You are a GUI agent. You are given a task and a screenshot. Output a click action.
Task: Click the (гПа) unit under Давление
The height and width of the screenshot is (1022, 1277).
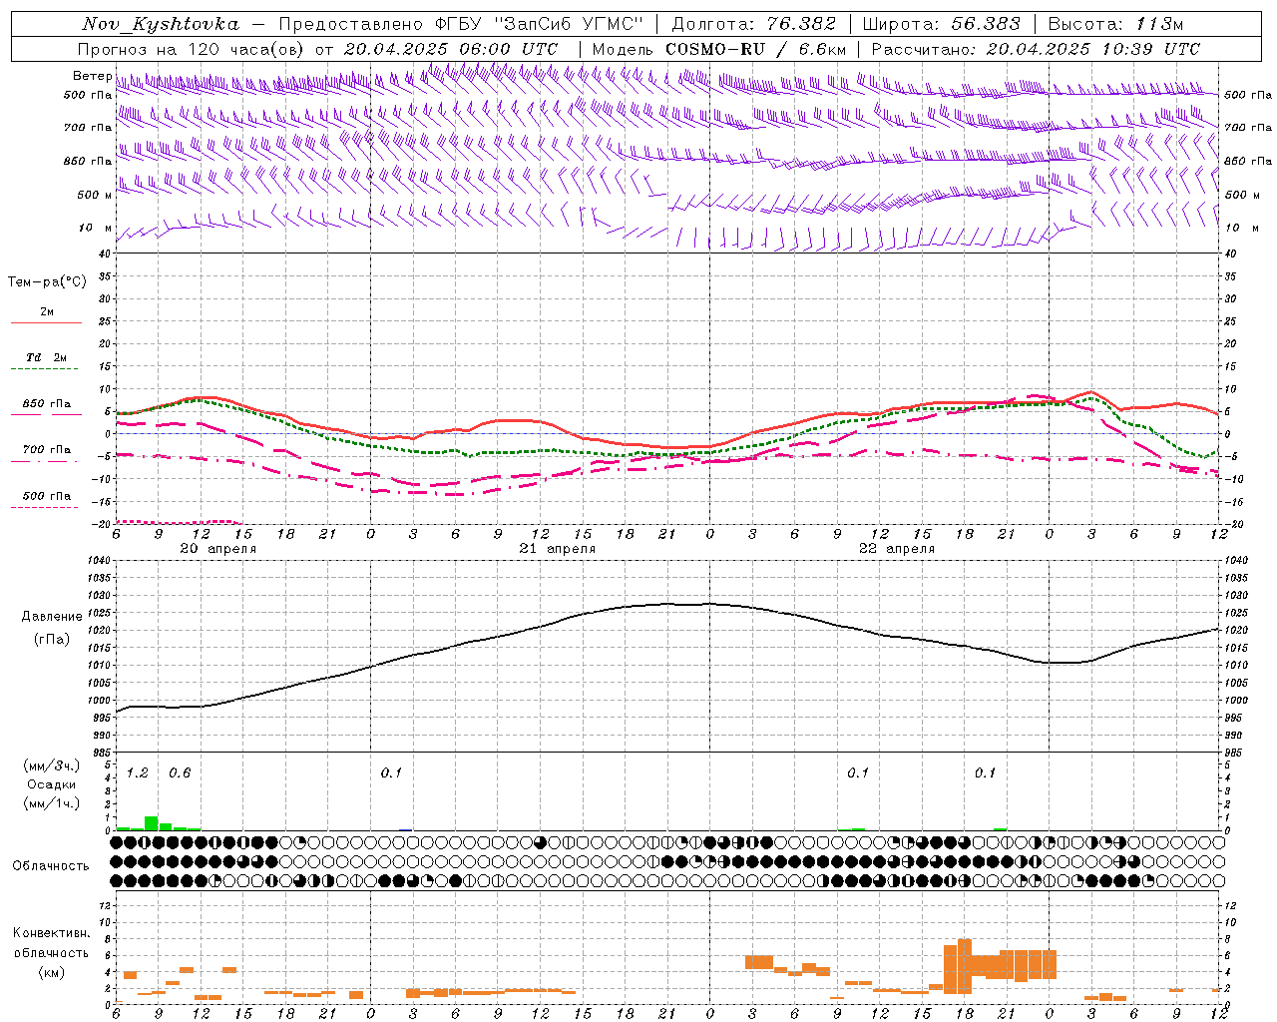(x=52, y=640)
